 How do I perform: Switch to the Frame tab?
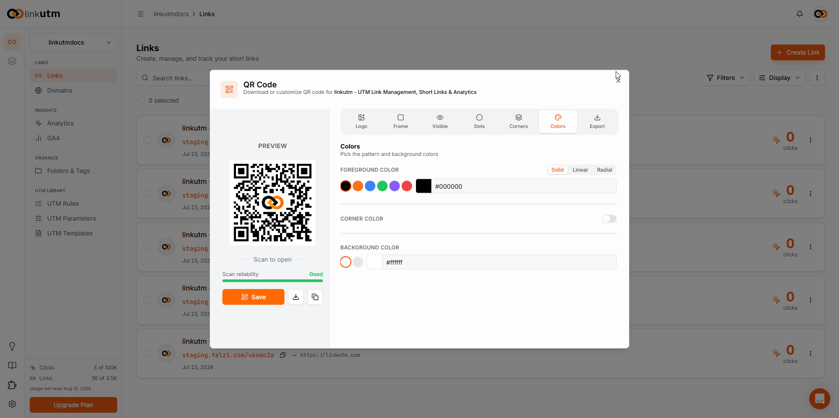point(400,121)
